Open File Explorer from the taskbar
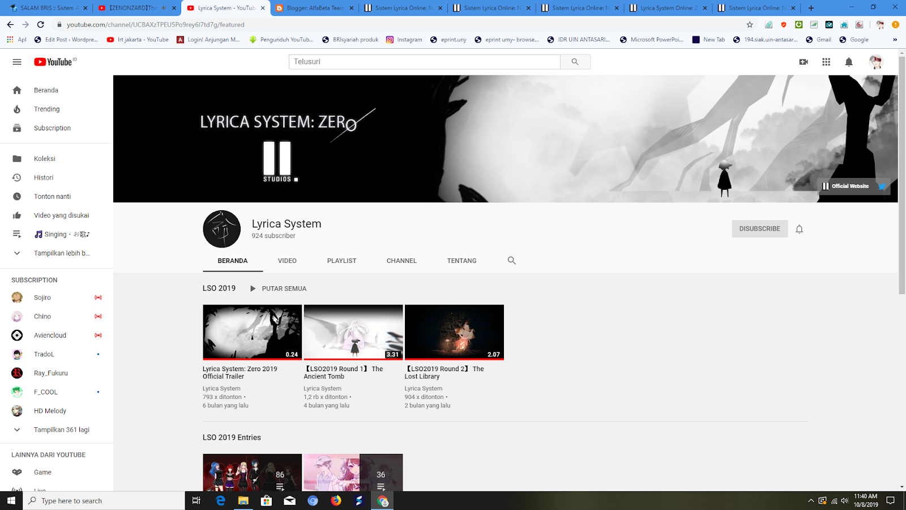906x510 pixels. [243, 500]
